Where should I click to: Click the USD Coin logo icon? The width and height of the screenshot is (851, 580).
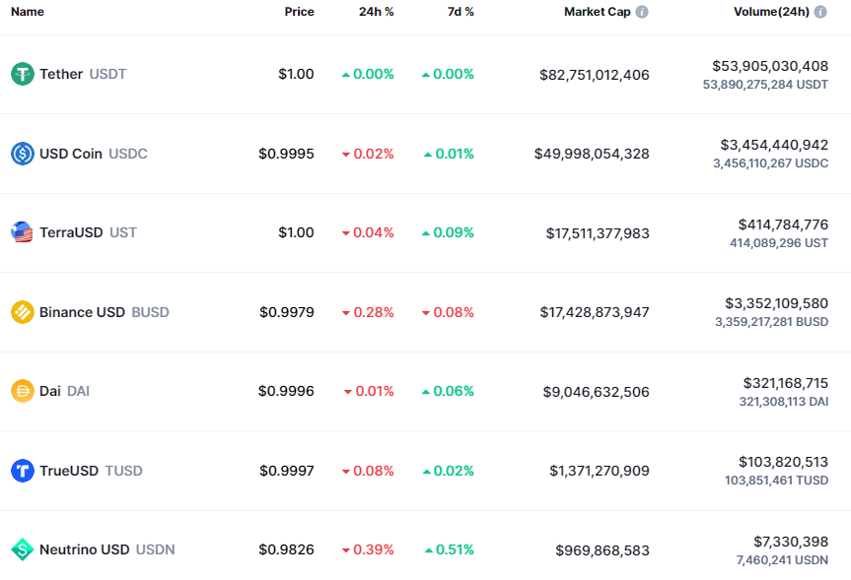point(22,154)
